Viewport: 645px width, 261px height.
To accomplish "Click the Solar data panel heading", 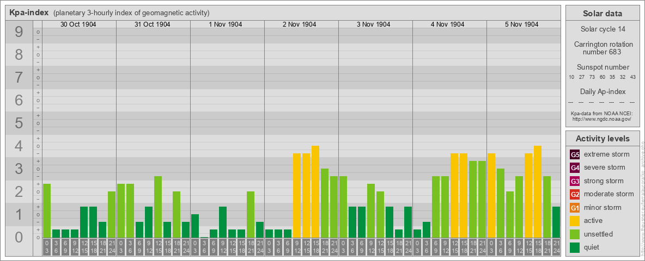I will [x=603, y=14].
